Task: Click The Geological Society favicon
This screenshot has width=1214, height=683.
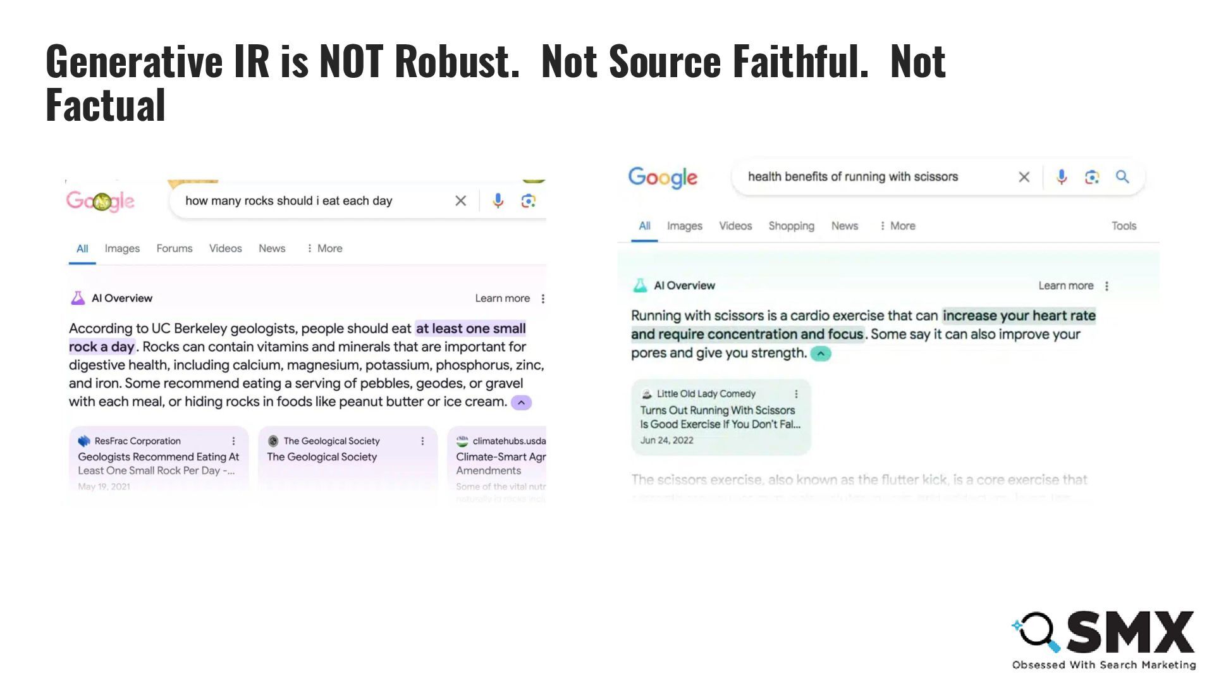Action: pos(273,441)
